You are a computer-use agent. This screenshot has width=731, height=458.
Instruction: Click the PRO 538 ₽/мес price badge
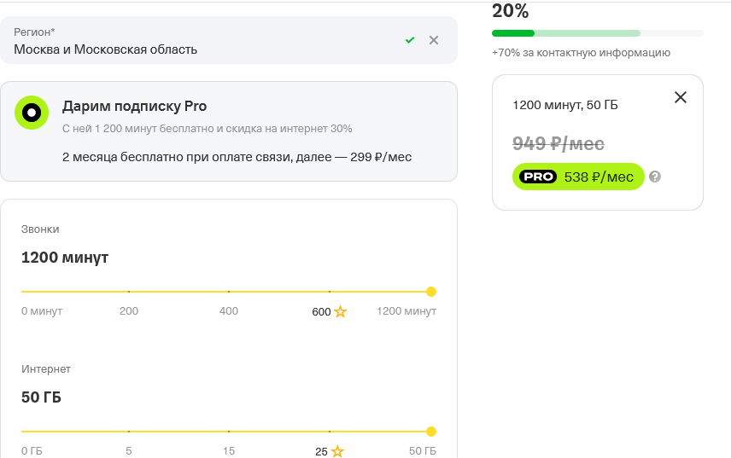tap(577, 177)
